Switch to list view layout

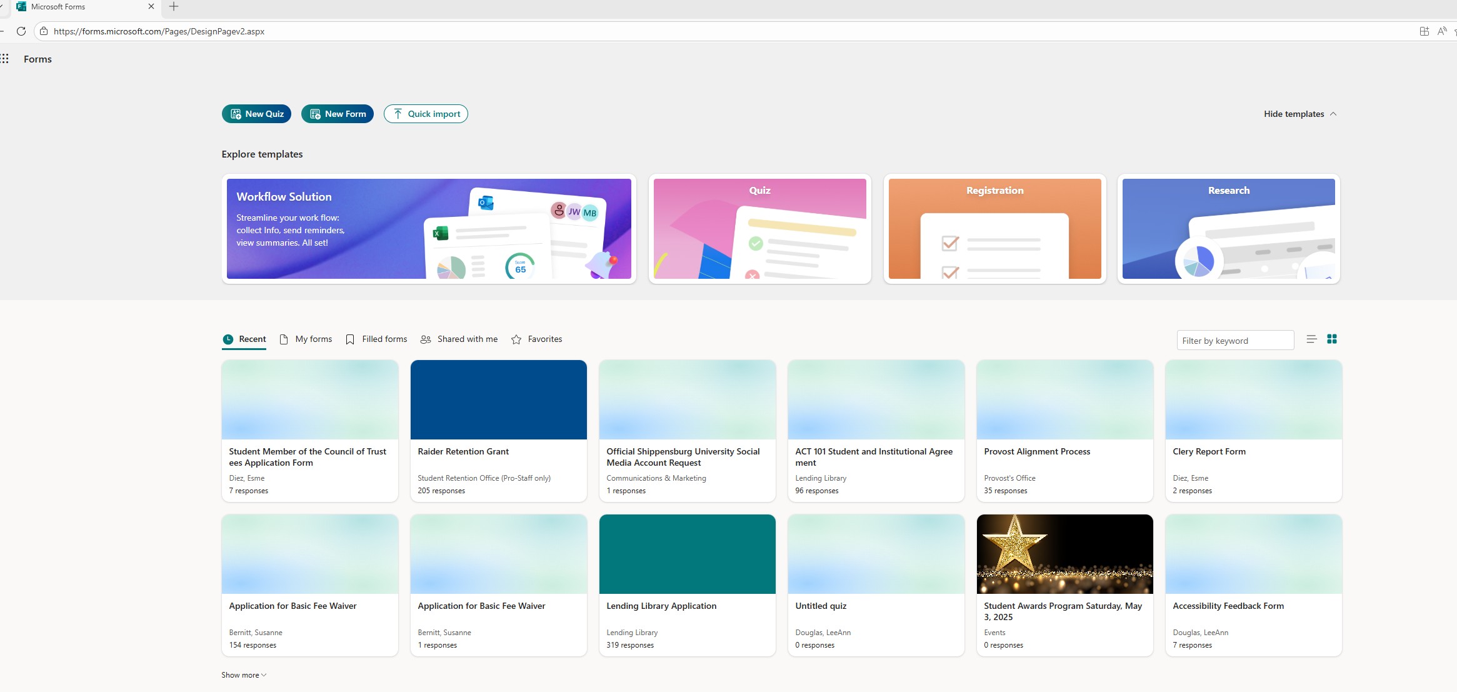point(1311,339)
